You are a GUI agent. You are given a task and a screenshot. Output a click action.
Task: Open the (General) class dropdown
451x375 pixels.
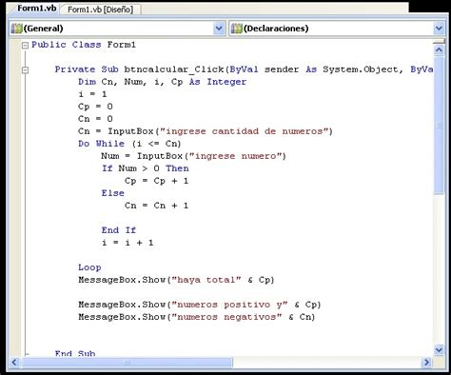pyautogui.click(x=219, y=29)
